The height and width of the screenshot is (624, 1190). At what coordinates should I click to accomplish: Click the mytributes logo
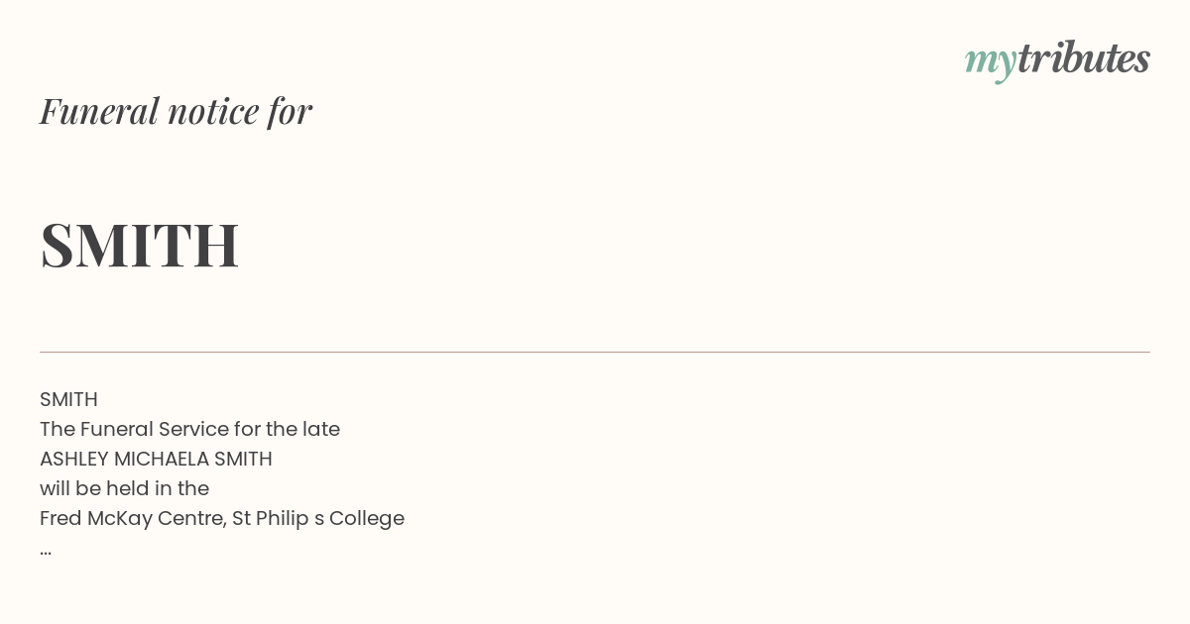point(1057,60)
